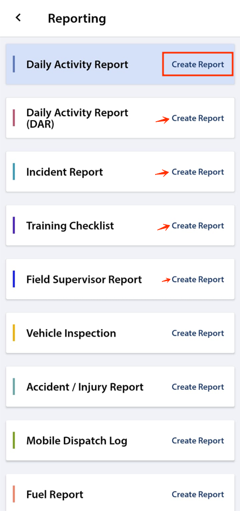The height and width of the screenshot is (511, 240).
Task: Click the yellow color bar on Vehicle Inspection
Action: tap(14, 333)
